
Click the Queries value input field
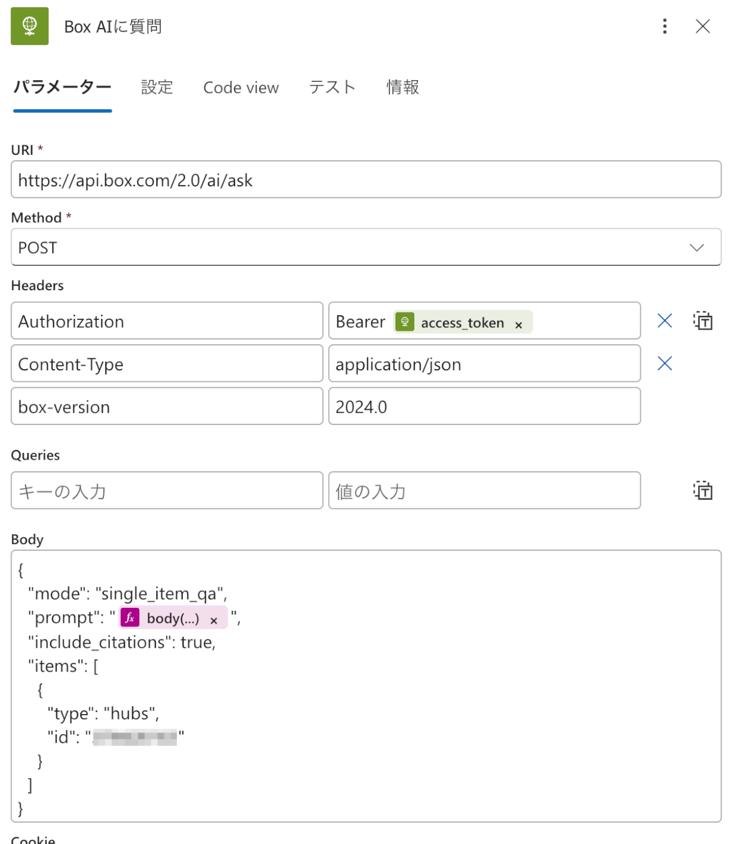pos(484,491)
